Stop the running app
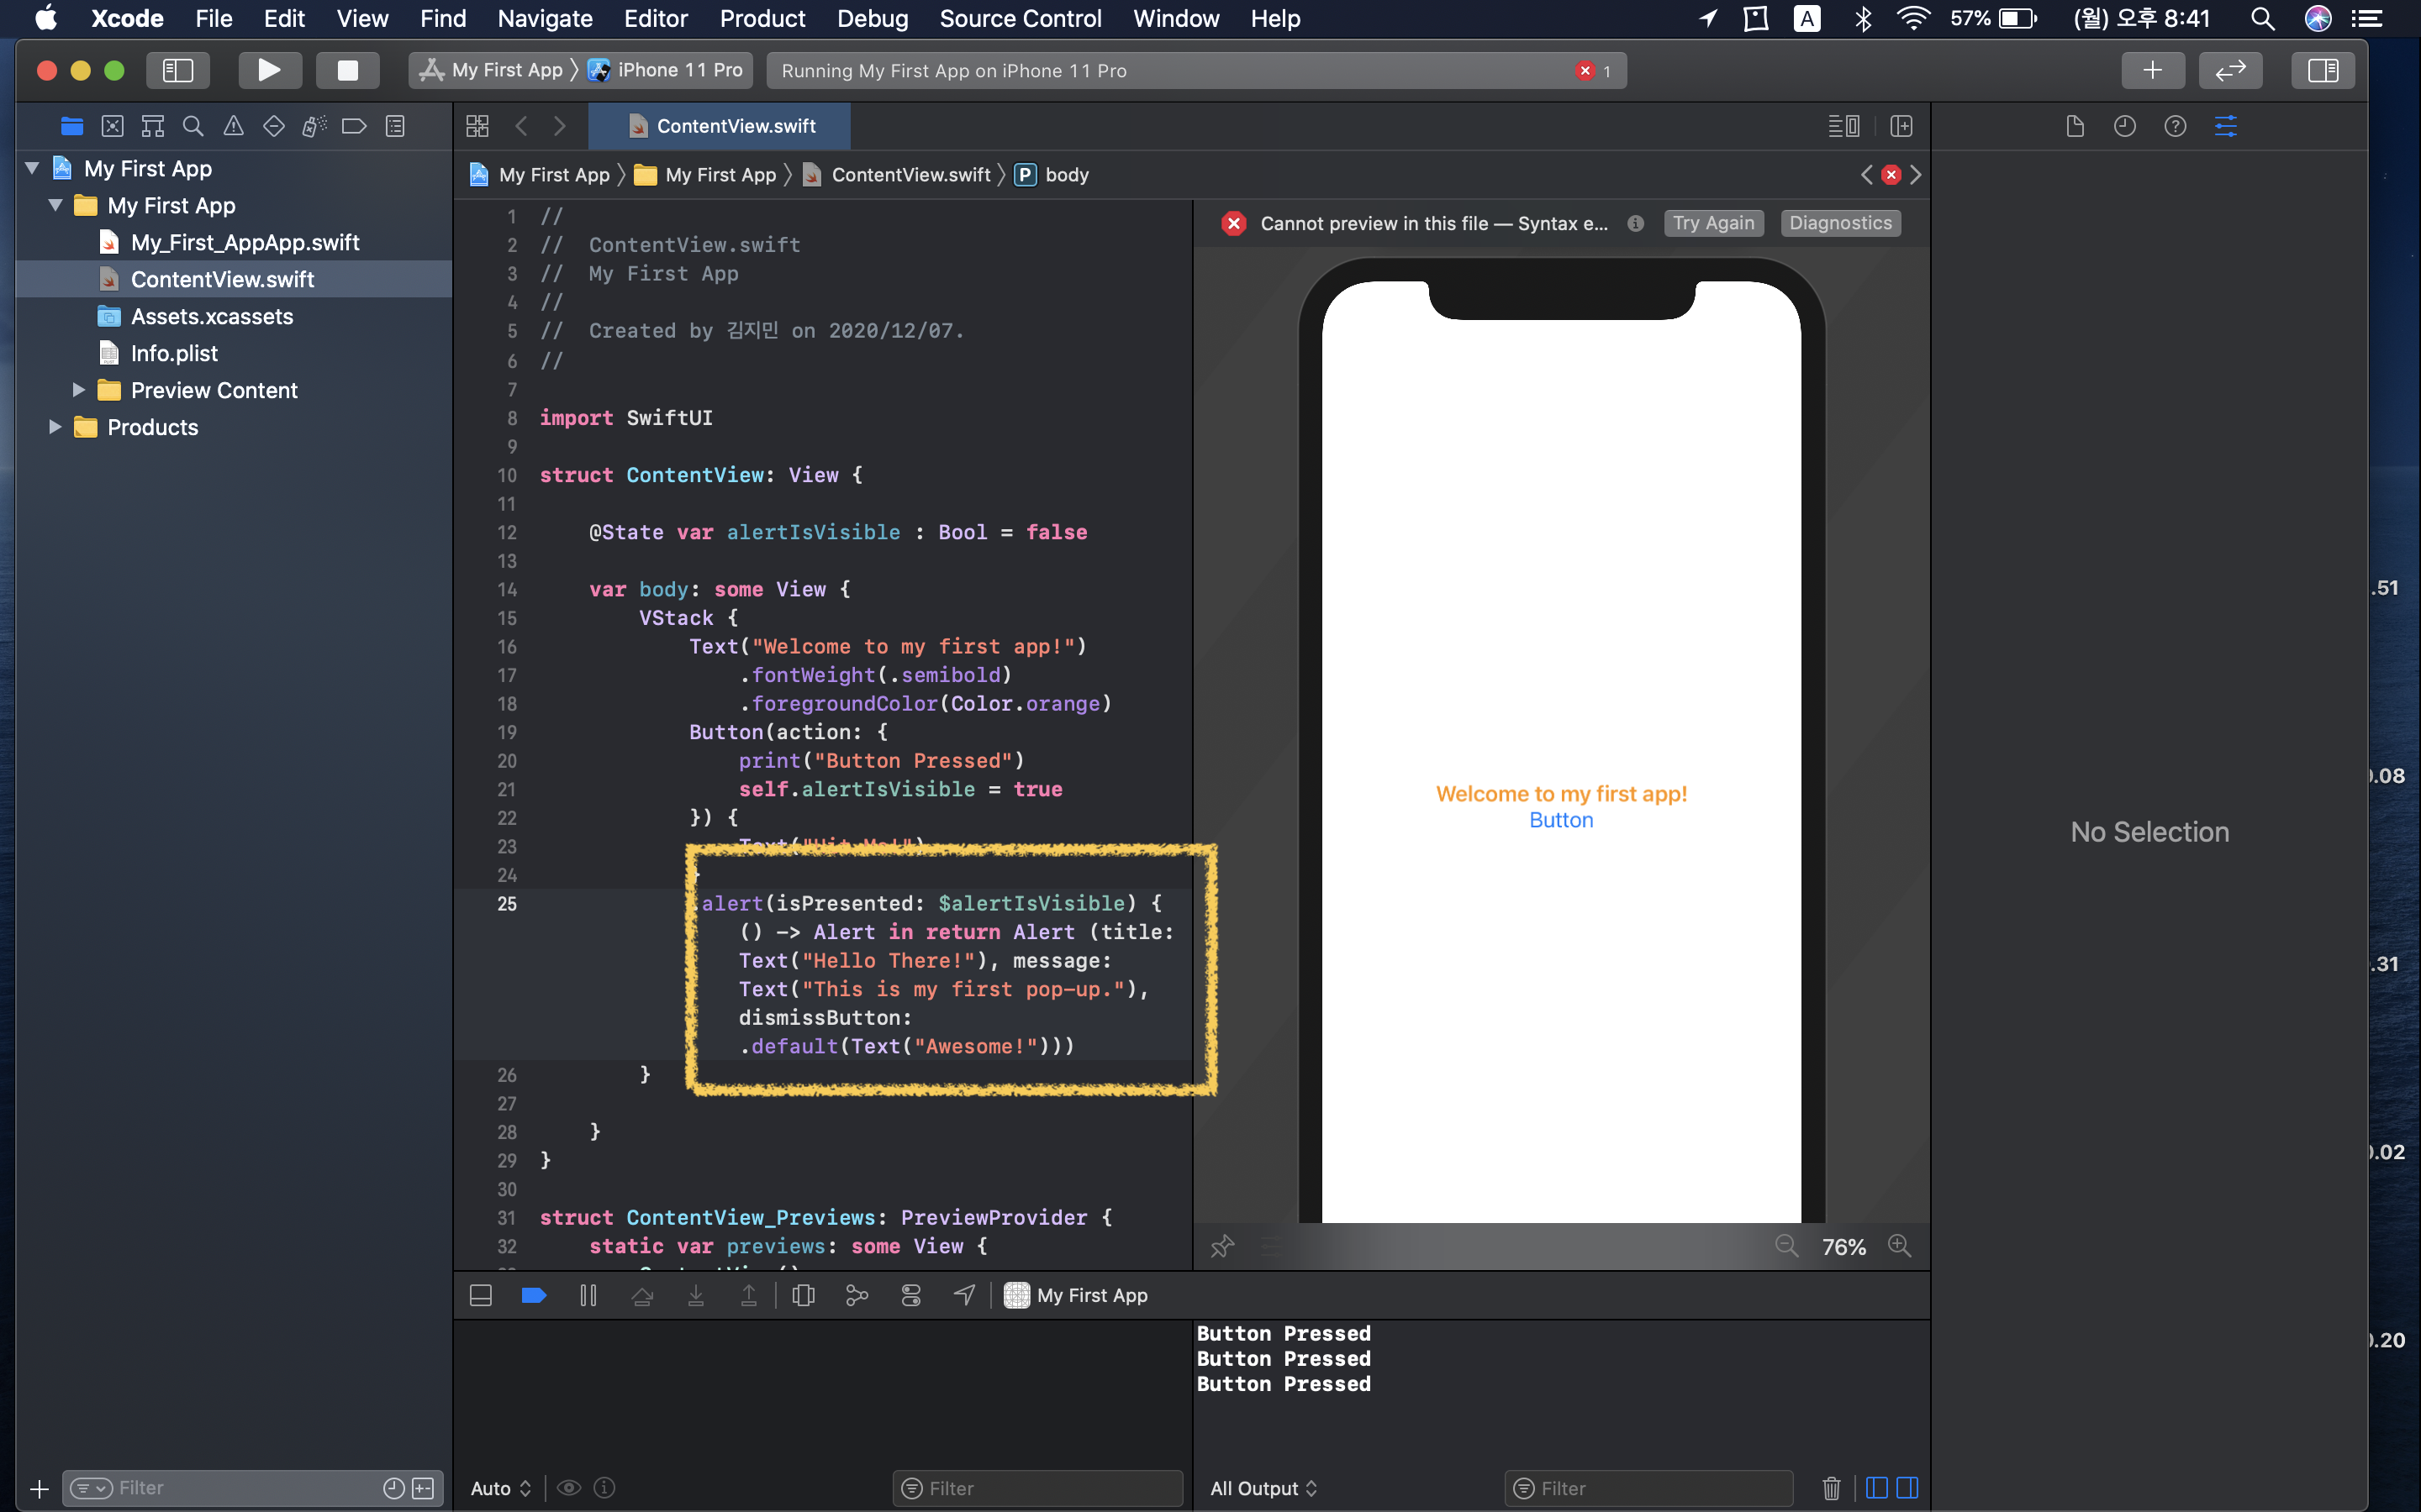 point(347,70)
